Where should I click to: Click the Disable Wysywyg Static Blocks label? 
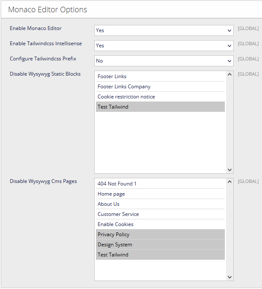pyautogui.click(x=45, y=74)
